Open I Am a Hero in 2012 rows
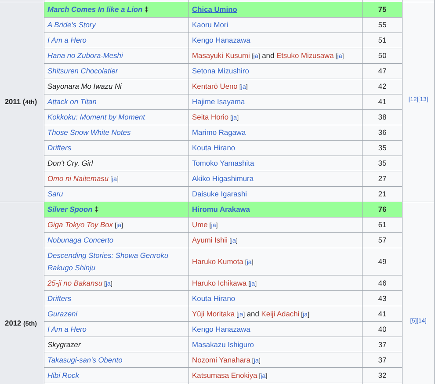The height and width of the screenshot is (384, 435). point(67,330)
